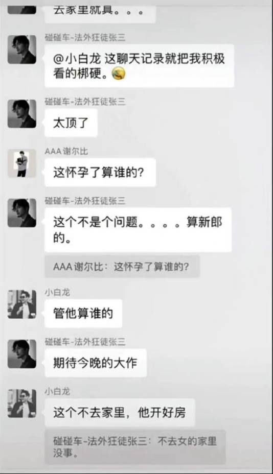Click the '小白龙' name above '管他算谁的'
This screenshot has width=273, height=474.
57,292
